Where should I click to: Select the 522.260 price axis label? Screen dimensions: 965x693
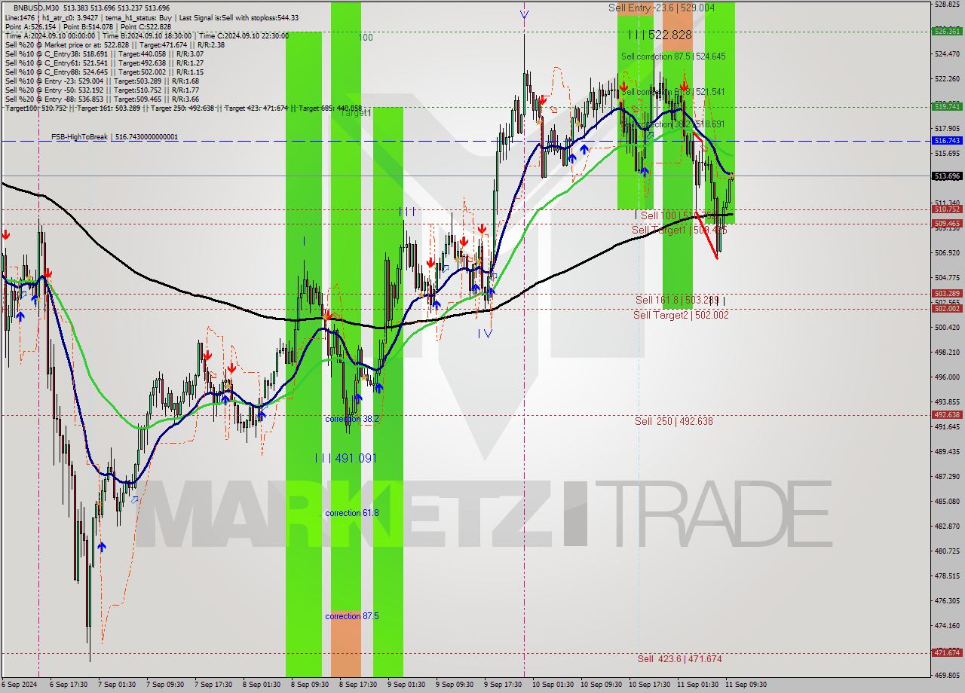(x=947, y=79)
